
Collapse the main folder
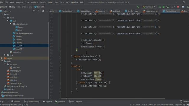coord(5,18)
